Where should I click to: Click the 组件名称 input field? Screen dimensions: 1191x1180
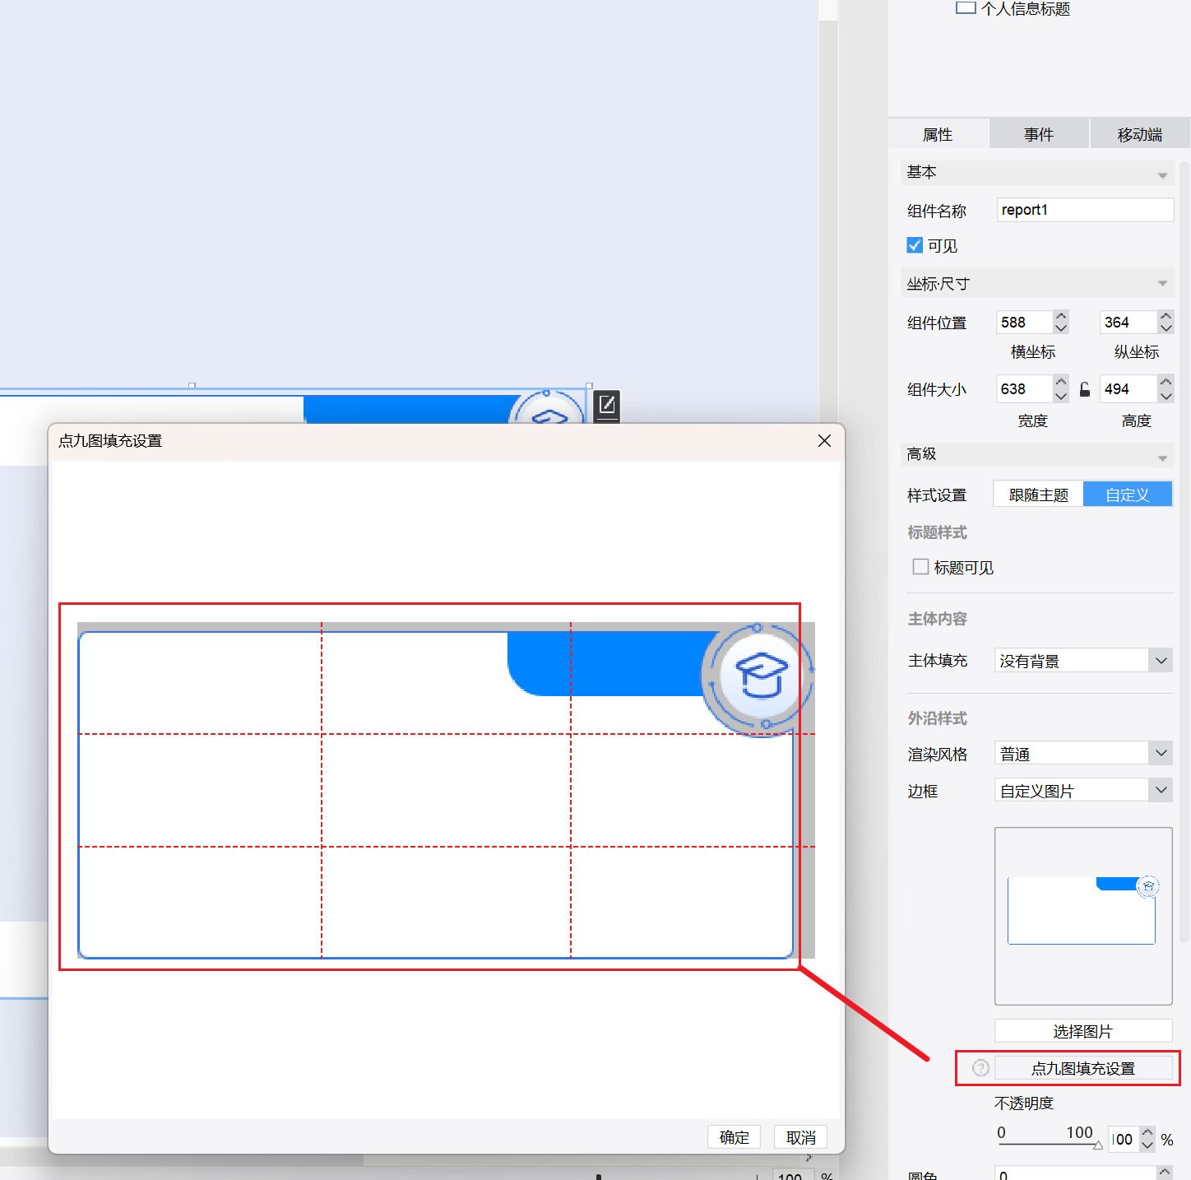(x=1085, y=210)
